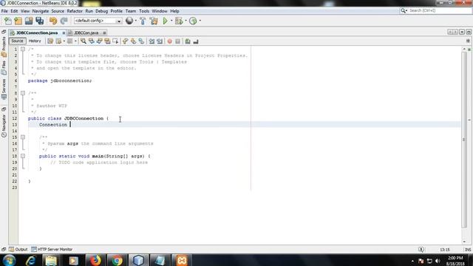Screen dimensions: 473x266
Task: Click the Clean and Build icon
Action: click(x=154, y=21)
